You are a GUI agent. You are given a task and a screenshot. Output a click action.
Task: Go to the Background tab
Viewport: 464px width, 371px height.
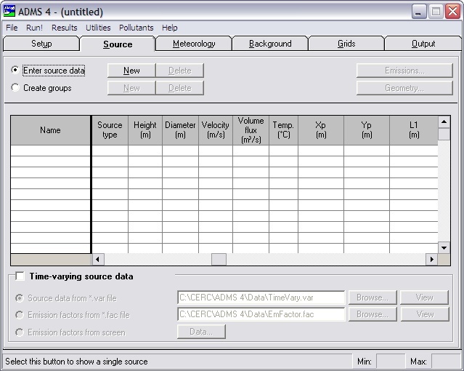point(270,44)
